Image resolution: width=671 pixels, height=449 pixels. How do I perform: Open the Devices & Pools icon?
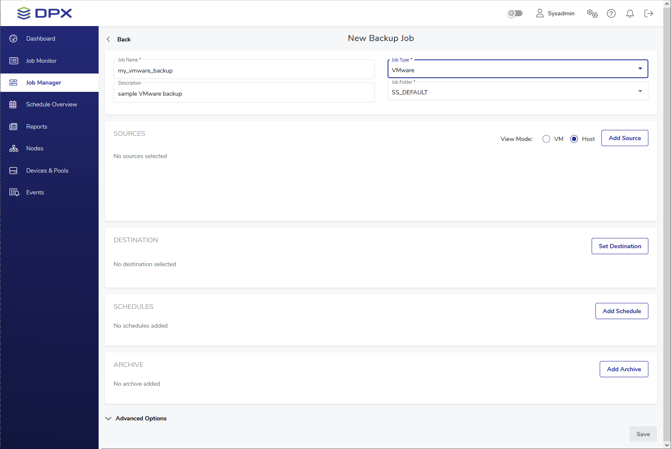[13, 170]
